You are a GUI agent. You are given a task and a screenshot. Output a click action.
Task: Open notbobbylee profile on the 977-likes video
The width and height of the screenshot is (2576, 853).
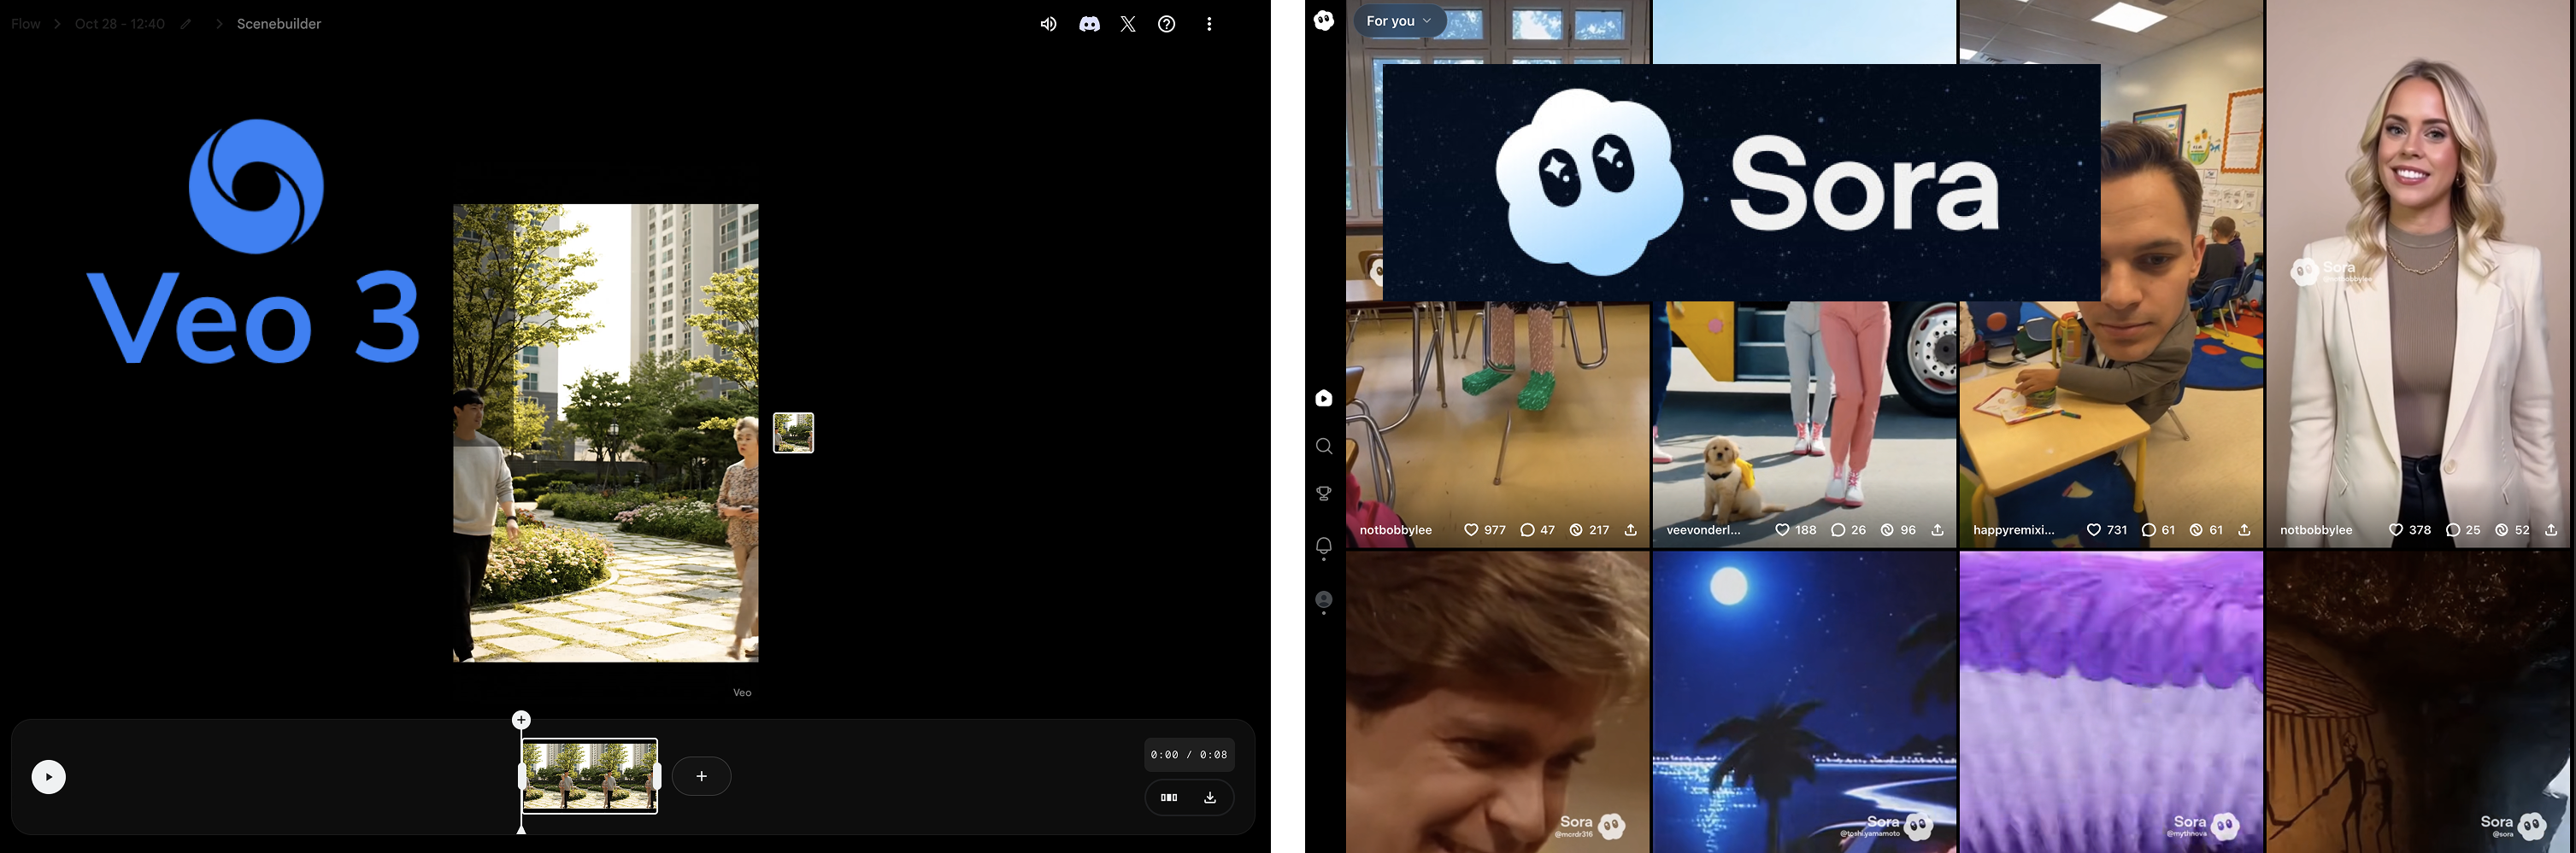tap(1396, 530)
